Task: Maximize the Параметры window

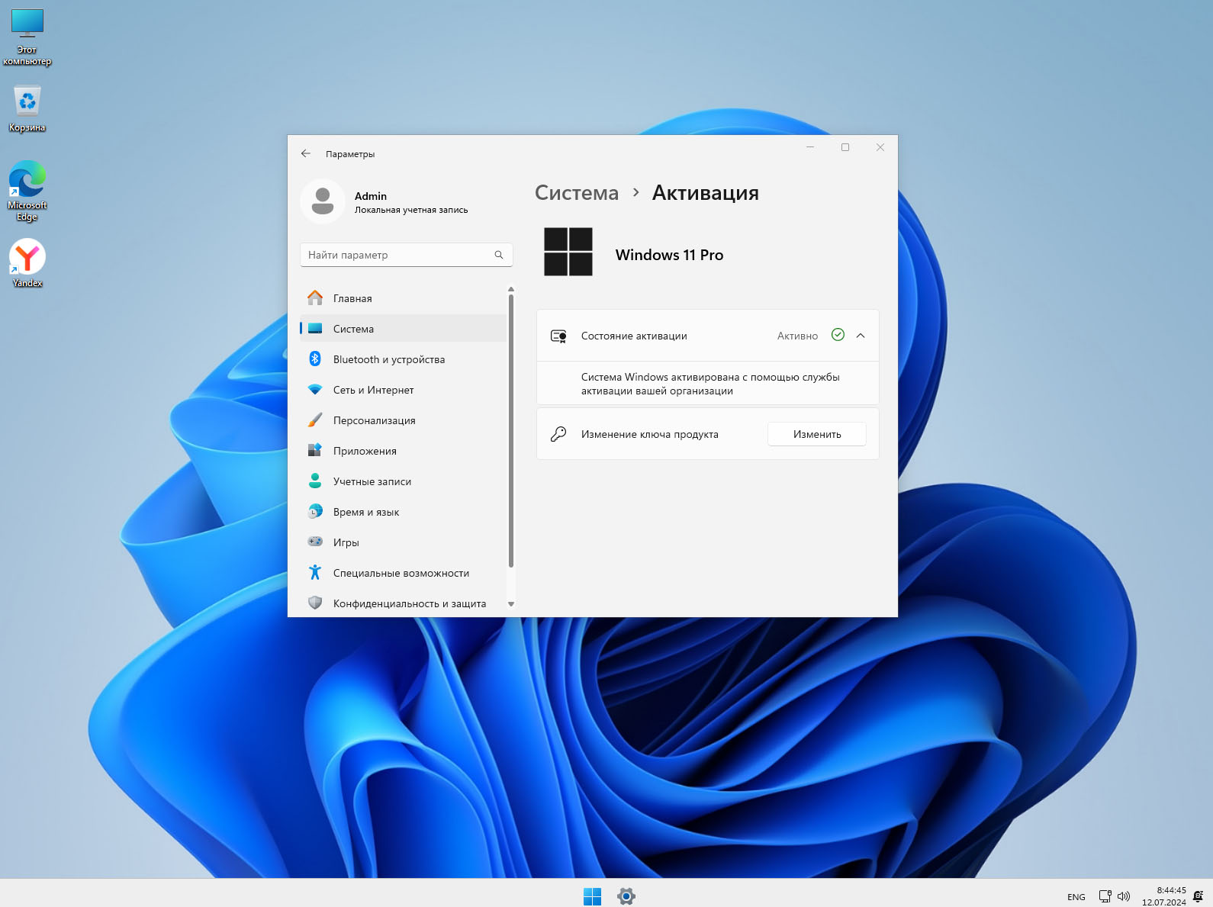Action: tap(845, 147)
